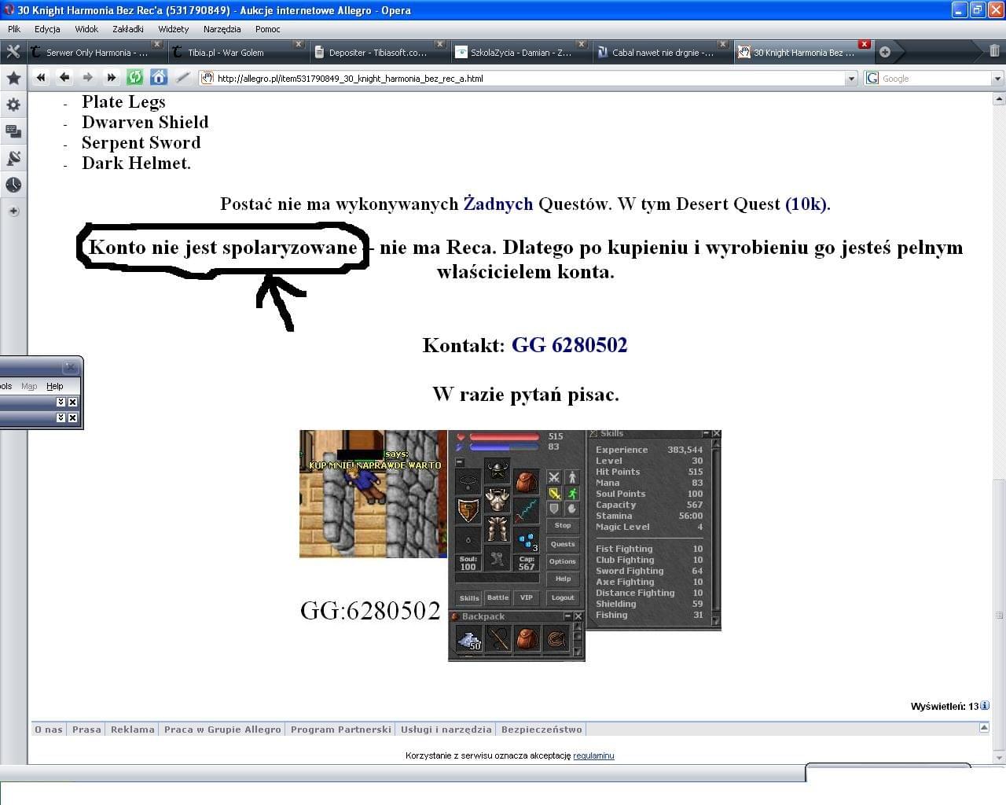1006x805 pixels.
Task: Click the 'Serpent Sword' list item
Action: pyautogui.click(x=141, y=142)
